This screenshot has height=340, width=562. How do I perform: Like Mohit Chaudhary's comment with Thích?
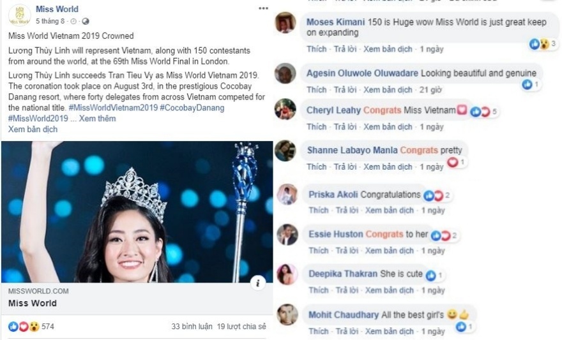pyautogui.click(x=319, y=331)
